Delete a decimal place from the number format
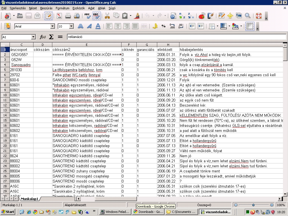Viewport: 288px width, 216px height. pos(181,26)
